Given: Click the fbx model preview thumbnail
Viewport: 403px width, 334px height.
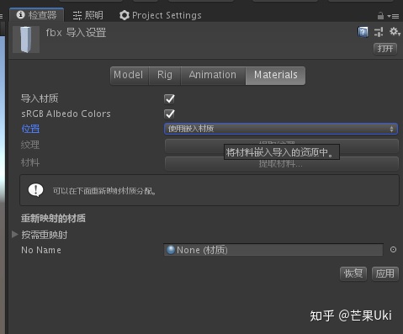Looking at the screenshot, I should click(26, 40).
